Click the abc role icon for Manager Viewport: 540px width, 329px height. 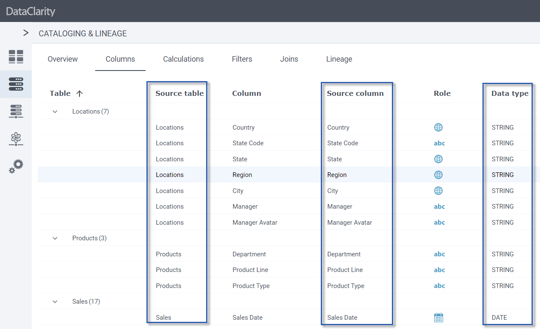tap(439, 207)
